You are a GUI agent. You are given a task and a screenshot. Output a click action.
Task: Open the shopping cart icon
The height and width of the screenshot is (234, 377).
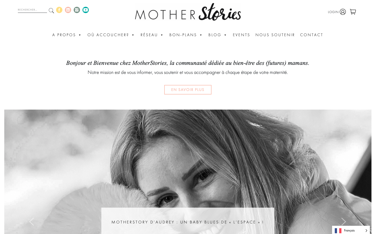point(353,12)
